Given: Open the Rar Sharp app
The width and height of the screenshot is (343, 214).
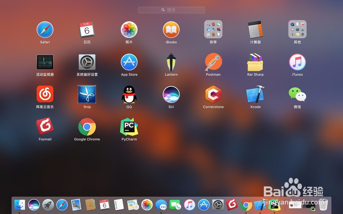Looking at the screenshot, I should [x=255, y=62].
